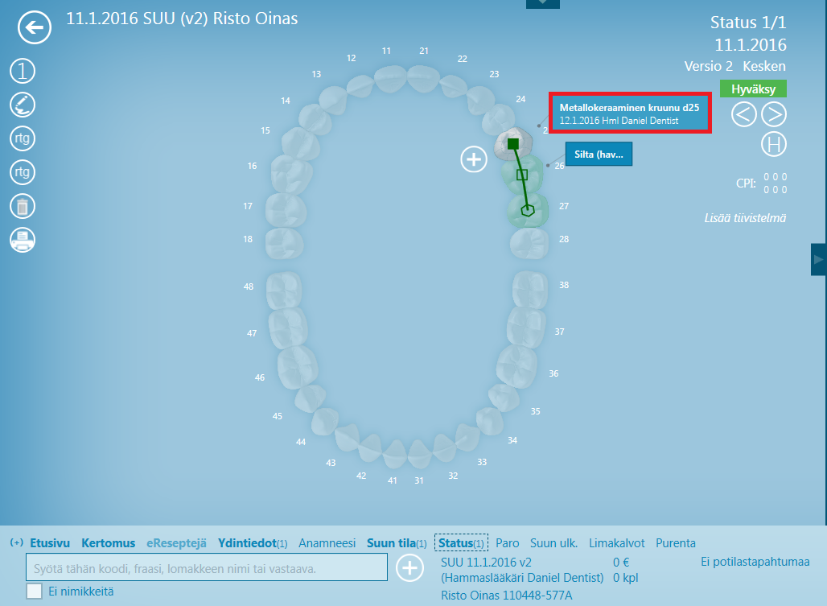Screen dimensions: 827x606
Task: Go to next status with right arrow
Action: tap(774, 114)
